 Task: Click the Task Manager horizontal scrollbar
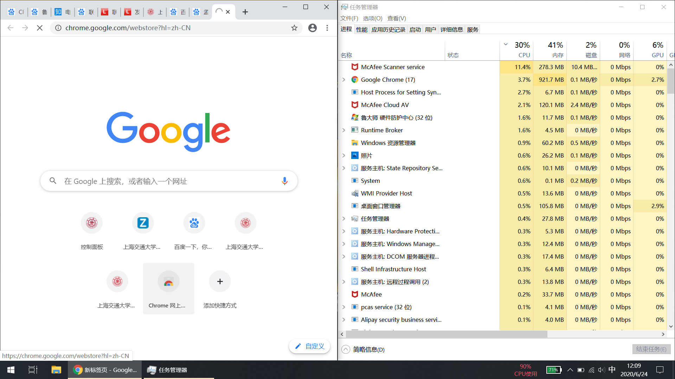(446, 334)
